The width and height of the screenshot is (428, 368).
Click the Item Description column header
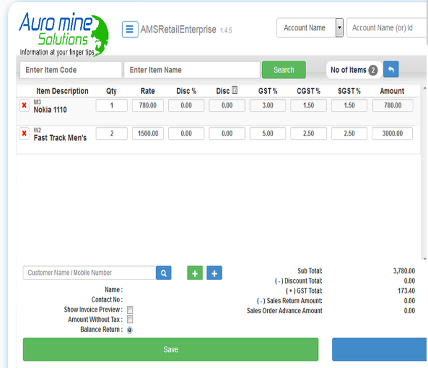click(x=62, y=91)
